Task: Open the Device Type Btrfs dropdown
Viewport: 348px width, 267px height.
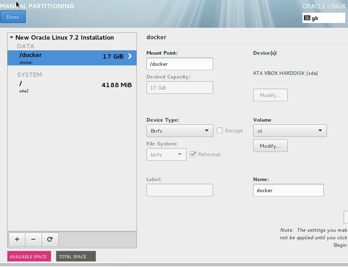Action: (x=180, y=131)
